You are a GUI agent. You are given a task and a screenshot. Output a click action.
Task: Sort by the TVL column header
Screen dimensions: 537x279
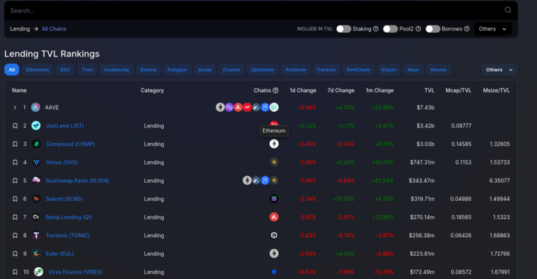coord(430,91)
